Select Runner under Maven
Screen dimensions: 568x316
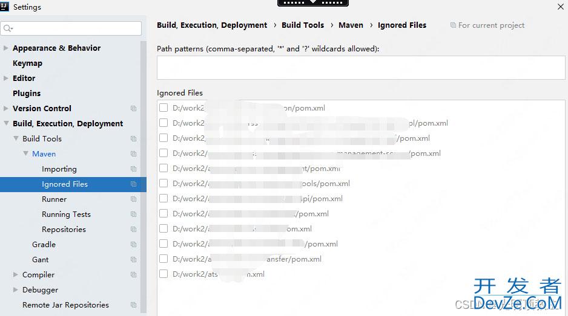tap(54, 199)
